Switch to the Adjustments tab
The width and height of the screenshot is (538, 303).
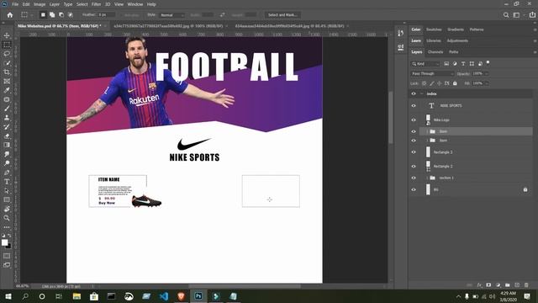pos(457,40)
